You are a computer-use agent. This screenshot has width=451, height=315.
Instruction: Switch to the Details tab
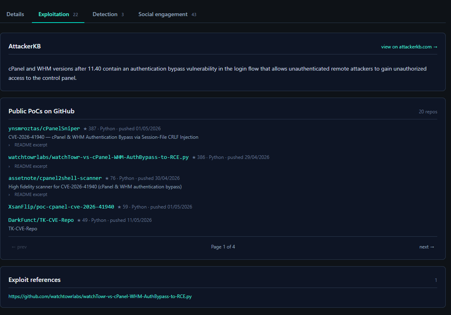point(15,15)
